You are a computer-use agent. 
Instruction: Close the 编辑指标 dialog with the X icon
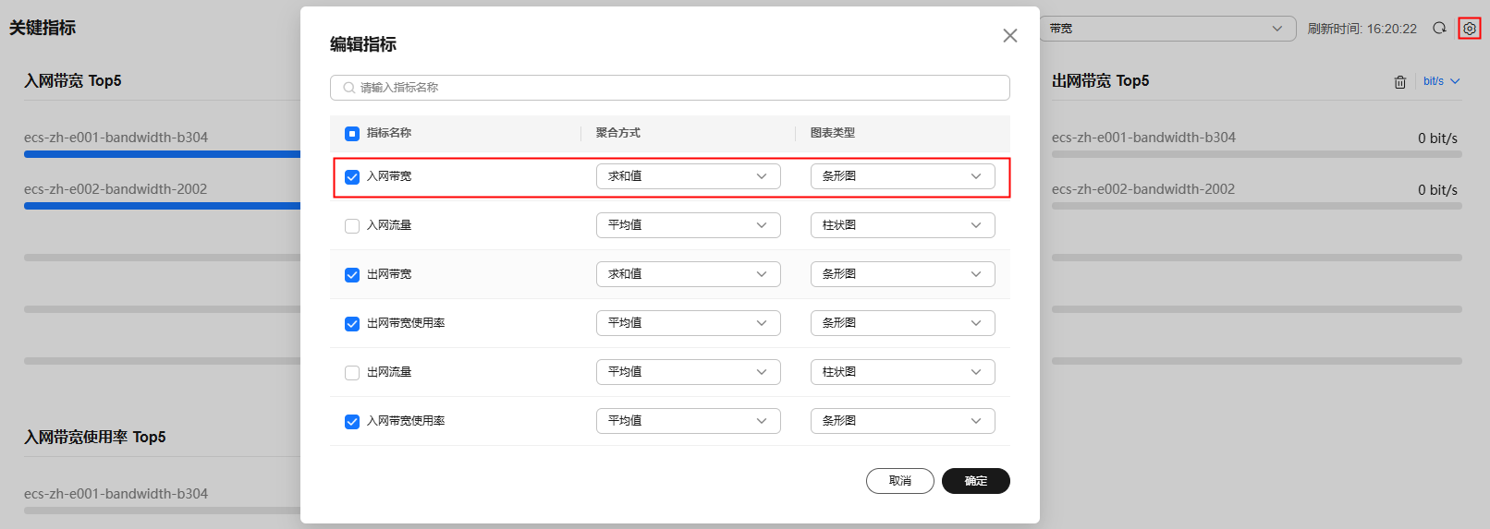(1009, 35)
